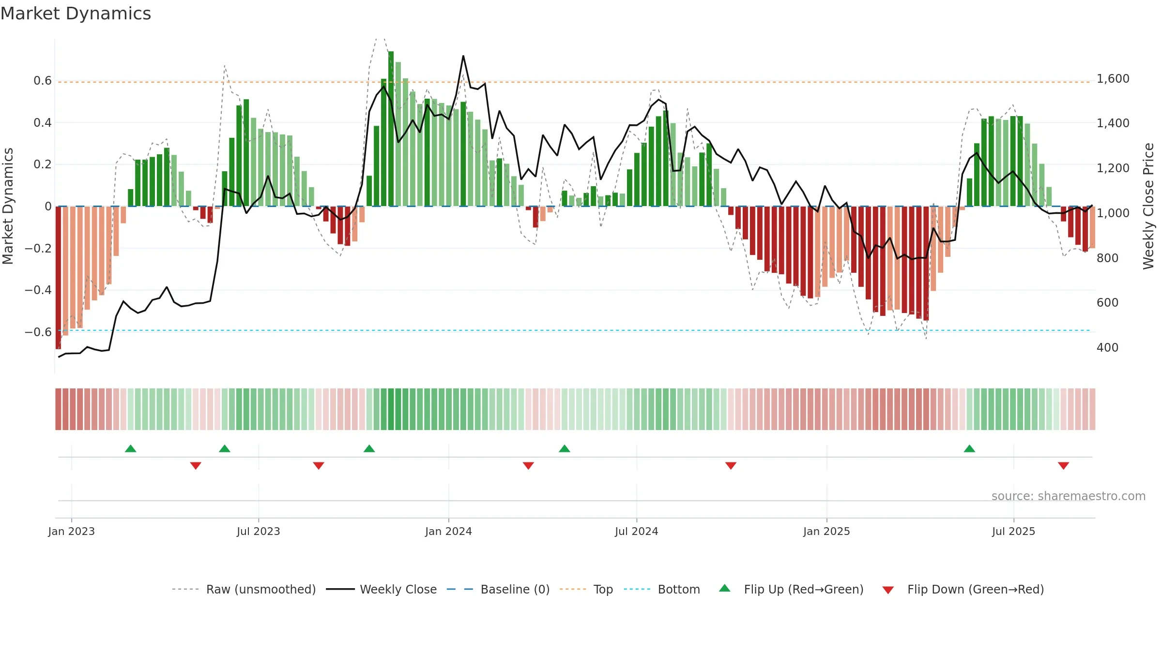Select the Jan 2025 x-axis label
The image size is (1162, 653).
point(827,531)
